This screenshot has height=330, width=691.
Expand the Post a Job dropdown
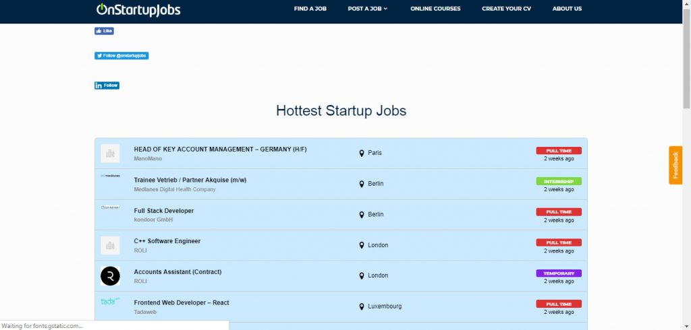coord(368,9)
